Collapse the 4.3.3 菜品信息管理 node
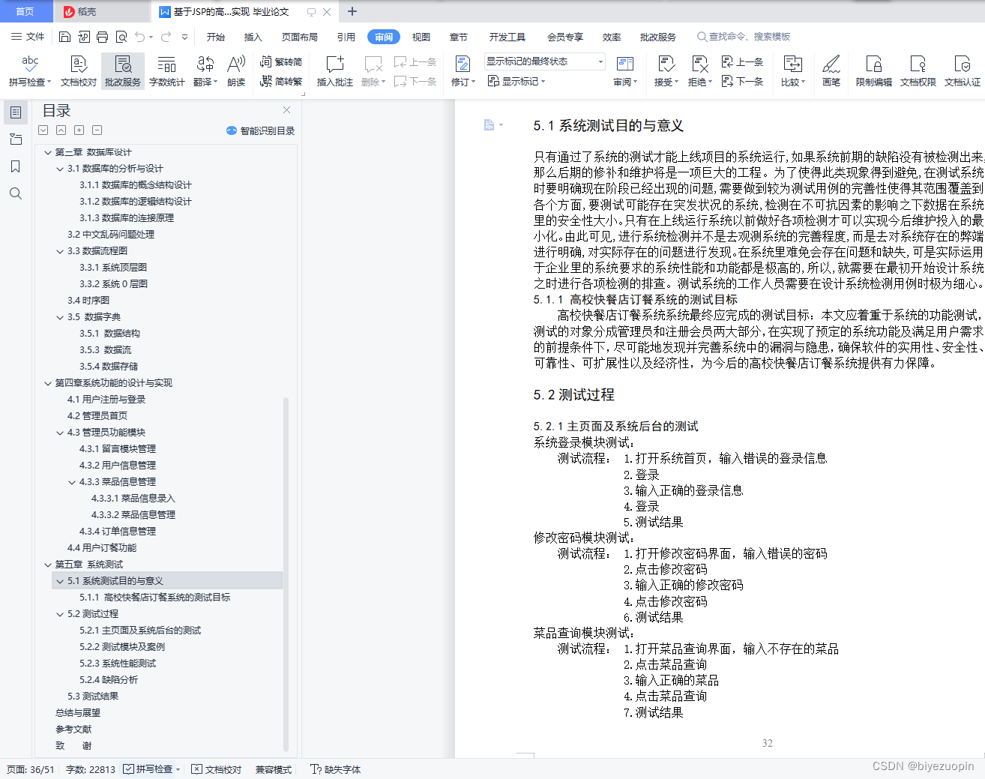Screen dimensions: 985x779 tap(72, 482)
